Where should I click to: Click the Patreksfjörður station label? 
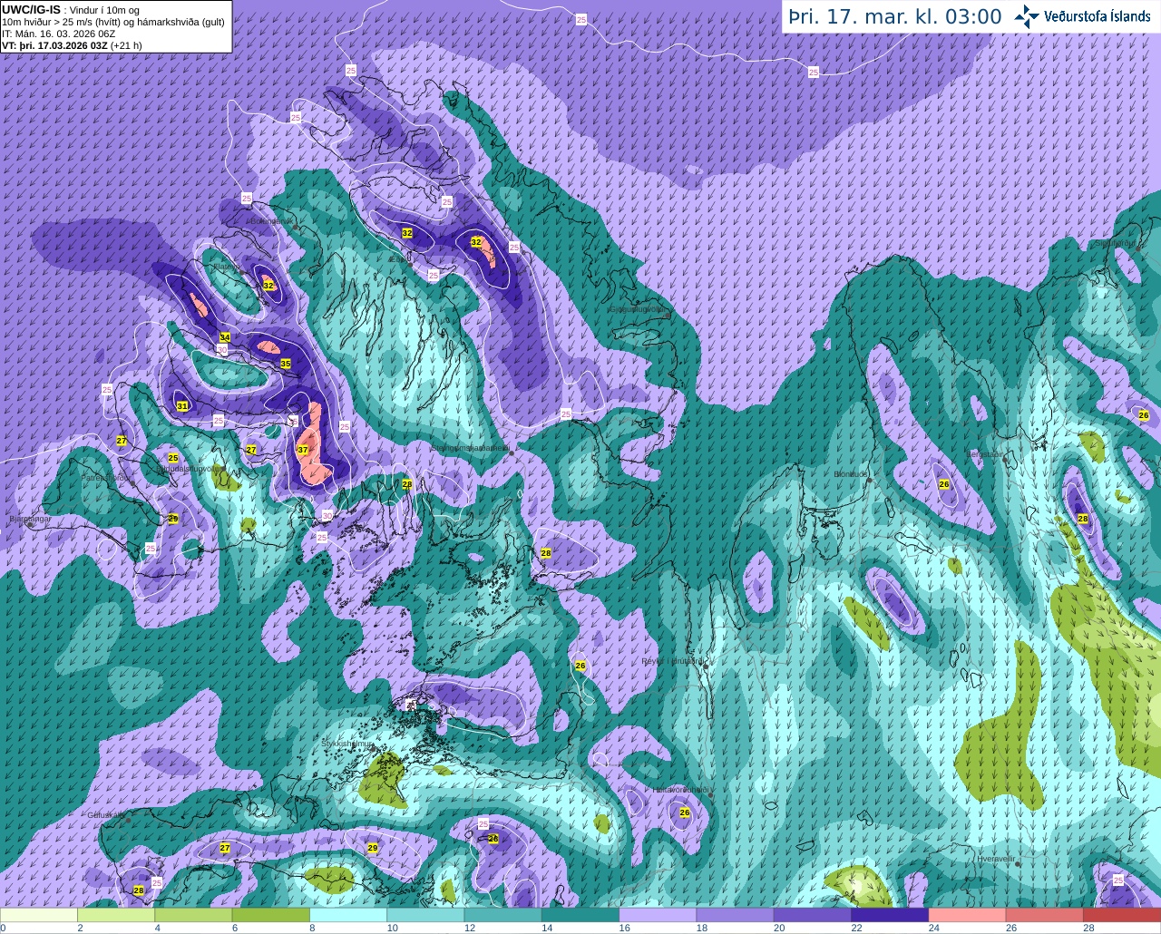click(x=107, y=477)
